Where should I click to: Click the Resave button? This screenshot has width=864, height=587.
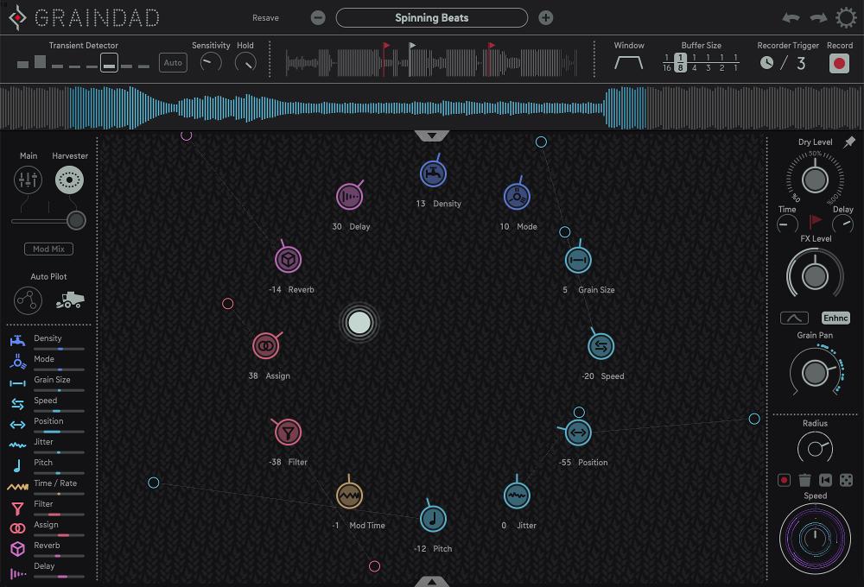click(265, 17)
